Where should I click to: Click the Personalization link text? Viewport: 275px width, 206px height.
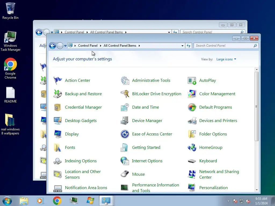[x=214, y=187]
